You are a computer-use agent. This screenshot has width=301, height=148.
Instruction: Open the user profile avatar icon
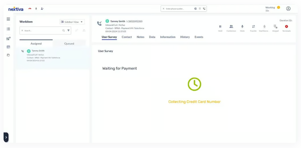coord(288,9)
